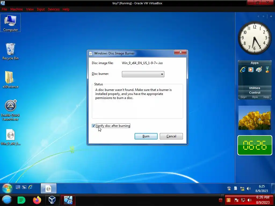The image size is (275, 206).
Task: Expand the Disc burner dropdown
Action: [x=143, y=74]
